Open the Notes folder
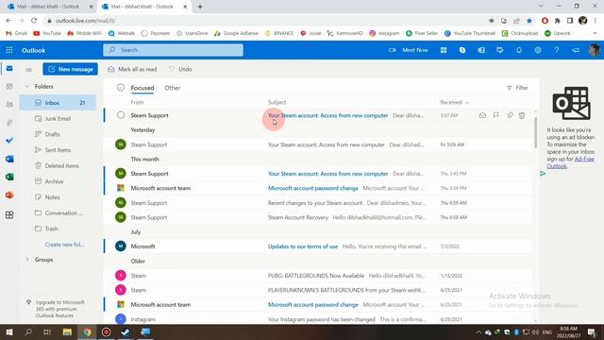The image size is (604, 340). [x=58, y=197]
